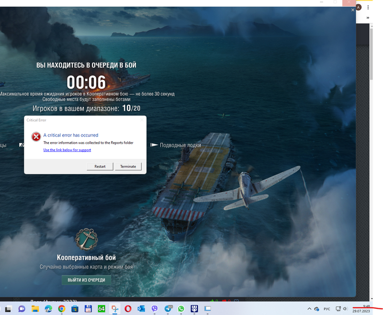
Task: Expand hidden bookmarks with the double chevron
Action: click(368, 18)
